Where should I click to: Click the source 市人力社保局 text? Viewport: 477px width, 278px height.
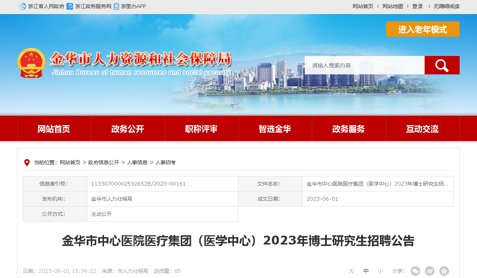(x=133, y=271)
